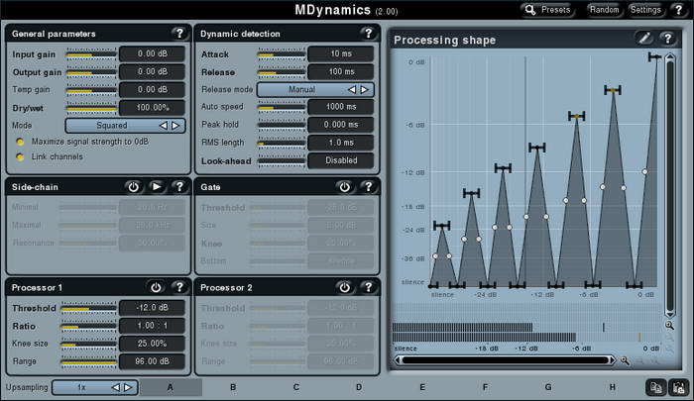Viewport: 694px width, 401px height.
Task: Click the RMS length value 1.0 ms
Action: tap(341, 143)
